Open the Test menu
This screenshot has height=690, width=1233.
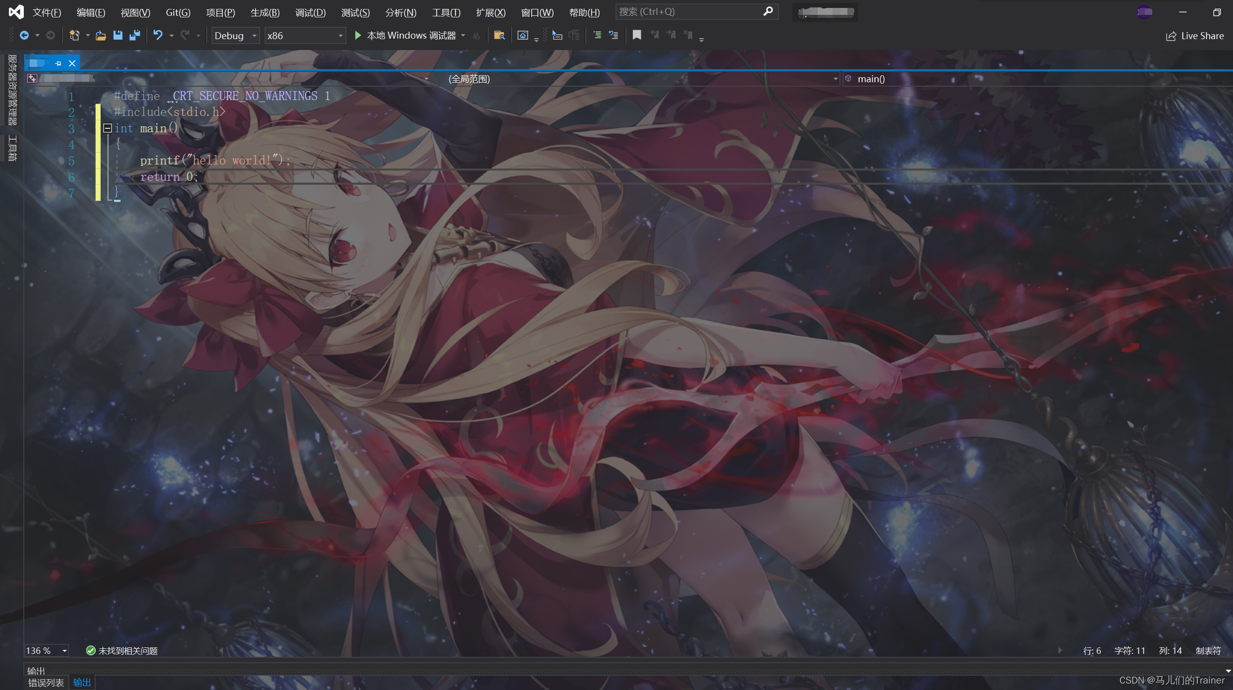point(355,12)
